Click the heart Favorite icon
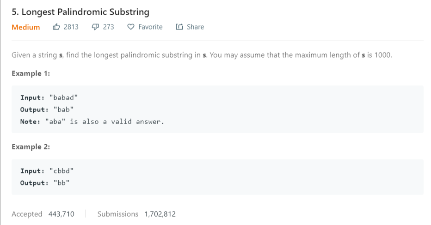The height and width of the screenshot is (225, 431). (131, 27)
